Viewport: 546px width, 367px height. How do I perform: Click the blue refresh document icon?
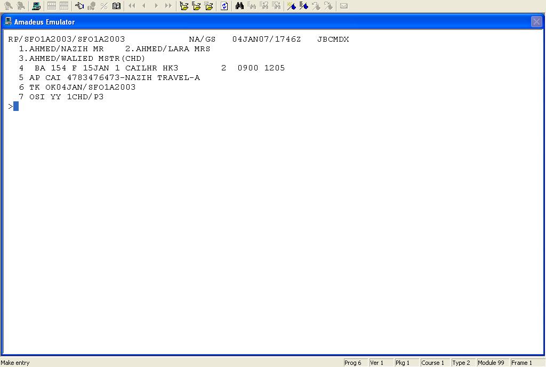[224, 6]
